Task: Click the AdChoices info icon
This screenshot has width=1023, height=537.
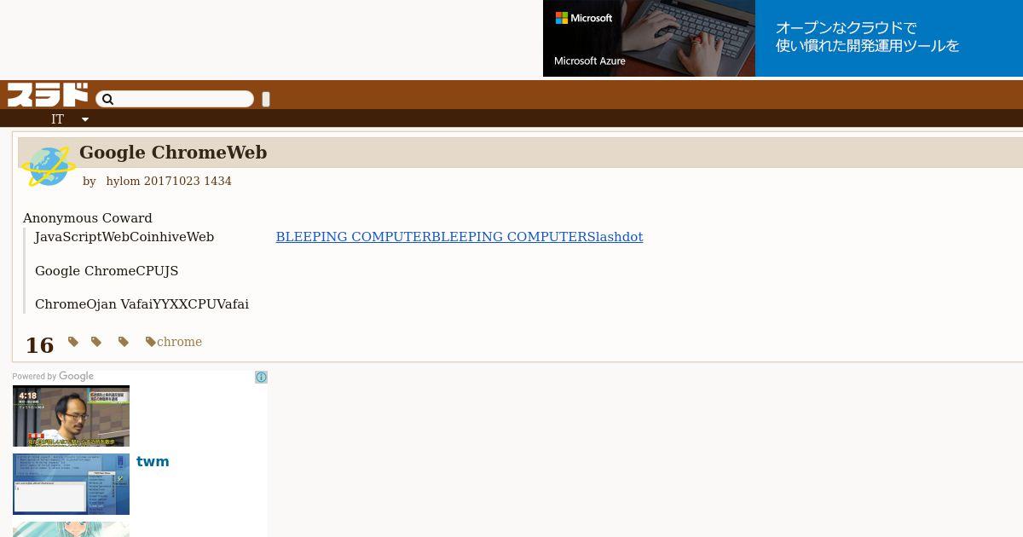Action: point(261,377)
